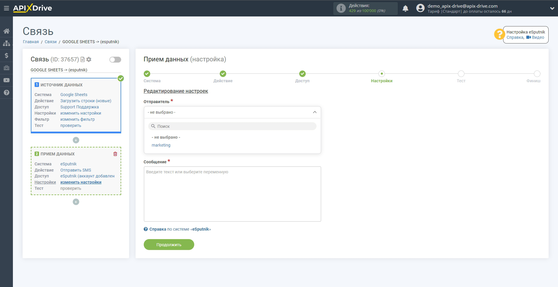Open the notifications bell
This screenshot has height=287, width=558.
pos(405,9)
